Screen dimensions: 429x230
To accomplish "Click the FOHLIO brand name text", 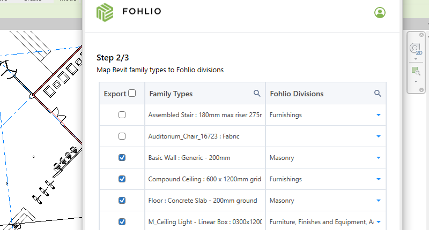I will click(x=142, y=11).
